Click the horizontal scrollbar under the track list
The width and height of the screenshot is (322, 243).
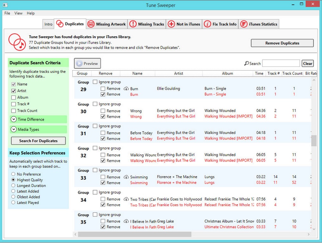tap(134, 234)
